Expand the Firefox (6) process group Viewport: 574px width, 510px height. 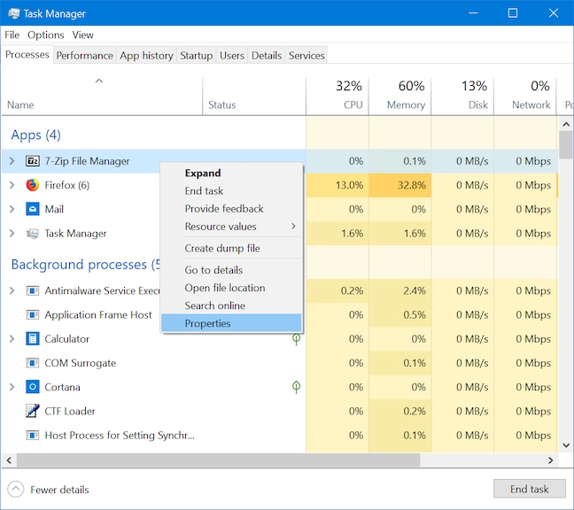coord(12,185)
